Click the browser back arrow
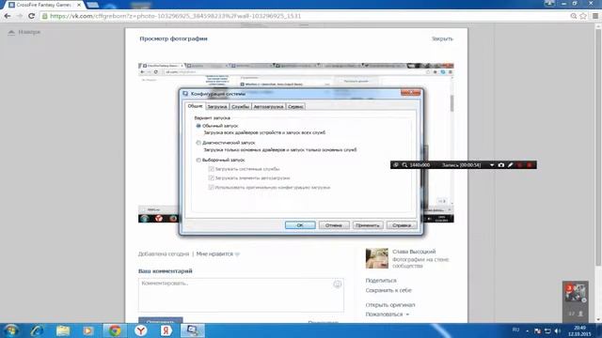This screenshot has height=338, width=602. (8, 16)
